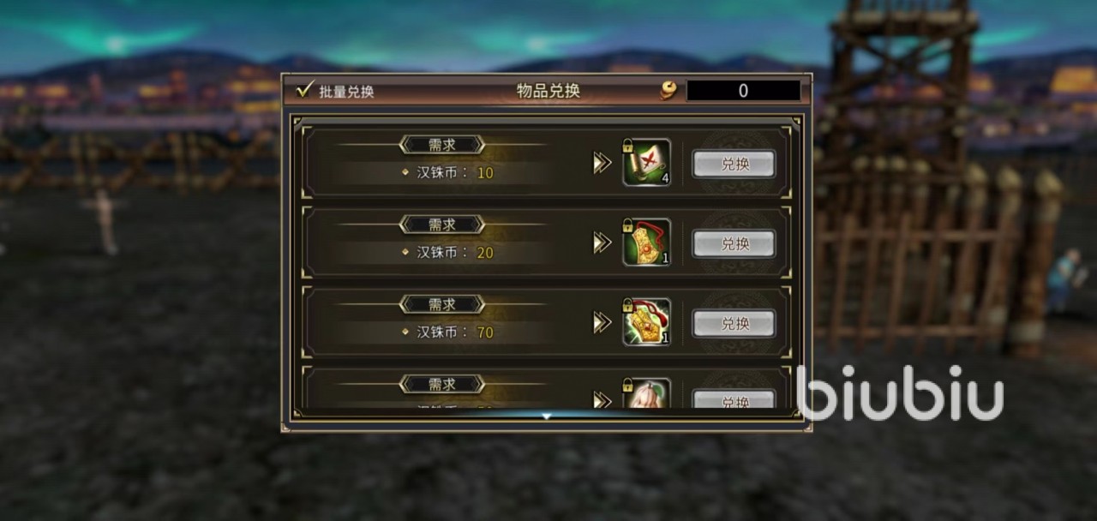The image size is (1097, 521).
Task: Click 兑换 for the 70 汉铢币 item
Action: click(734, 324)
